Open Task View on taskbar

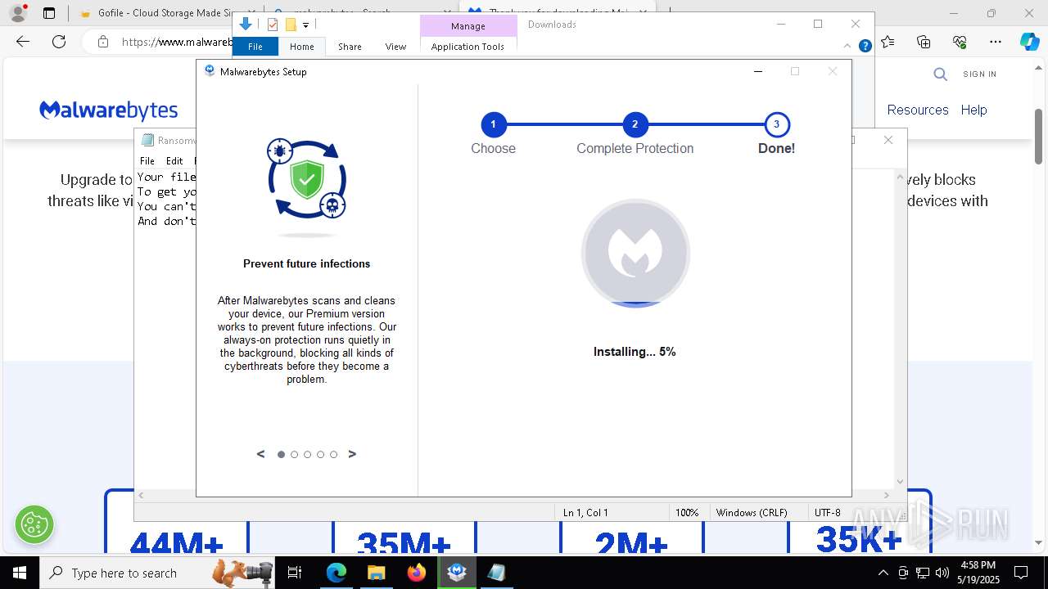point(296,573)
